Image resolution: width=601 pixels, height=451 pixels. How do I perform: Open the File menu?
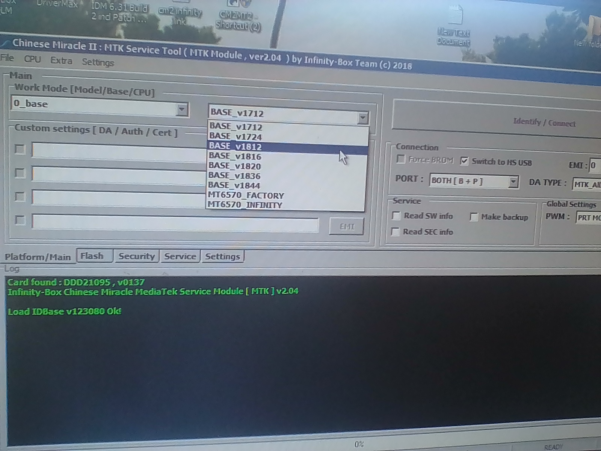[7, 58]
